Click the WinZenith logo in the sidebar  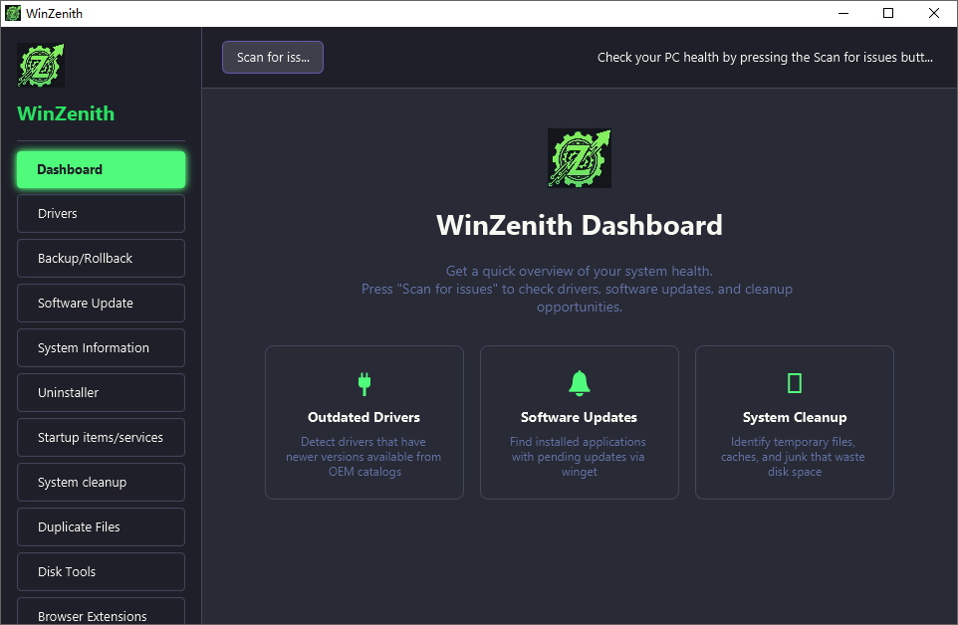pyautogui.click(x=40, y=66)
